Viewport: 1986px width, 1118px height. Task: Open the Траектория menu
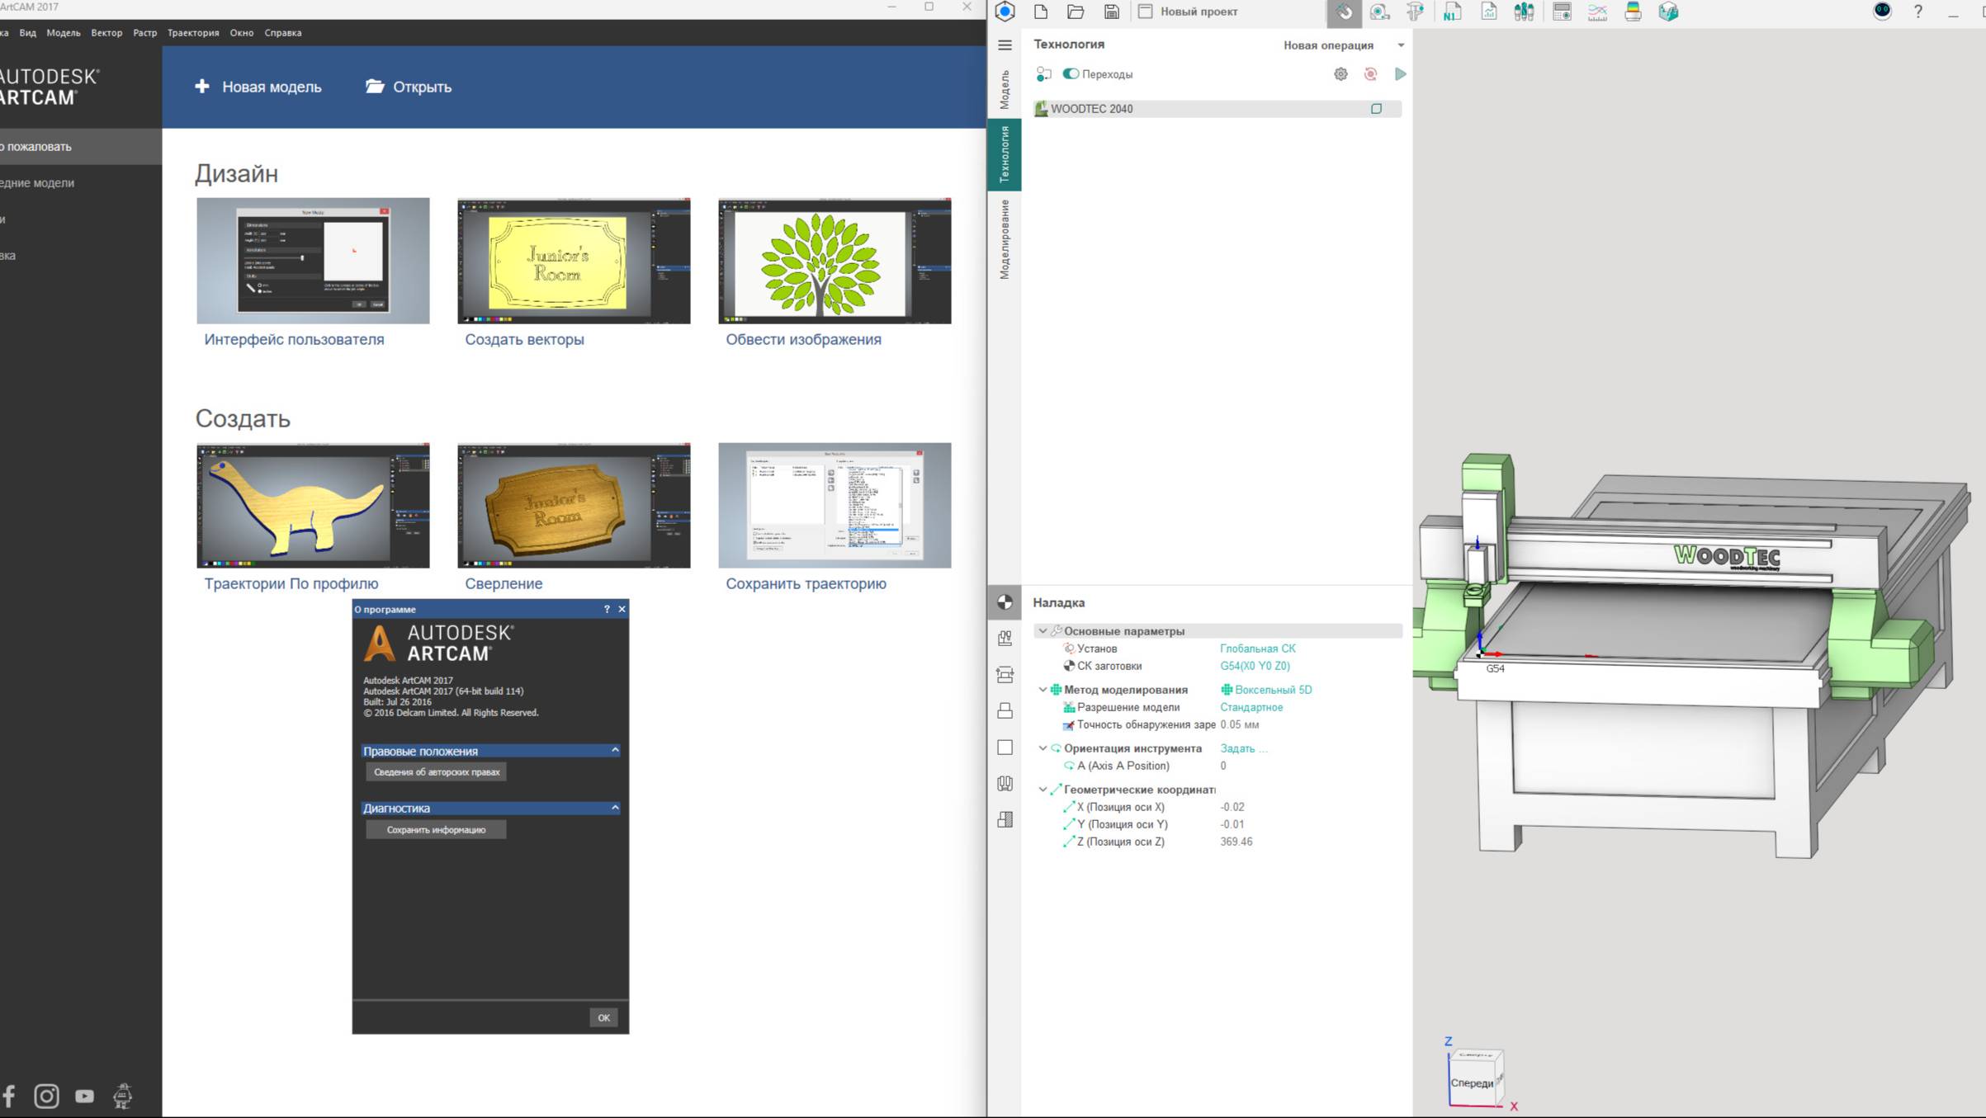pos(193,33)
